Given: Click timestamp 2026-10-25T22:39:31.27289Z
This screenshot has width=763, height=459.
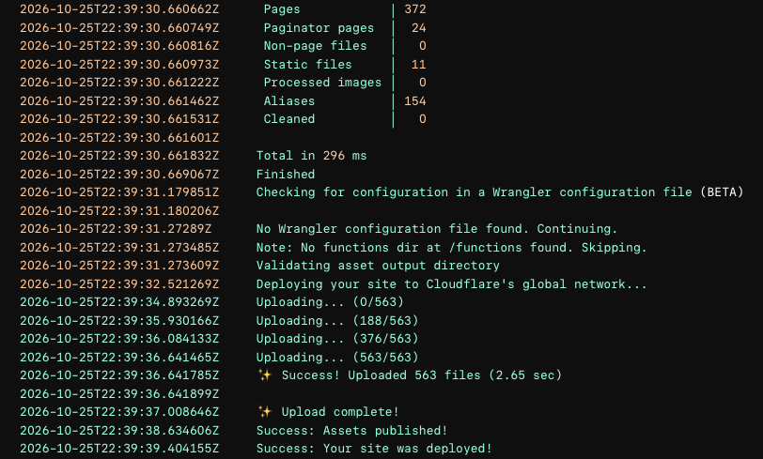Looking at the screenshot, I should (x=116, y=229).
